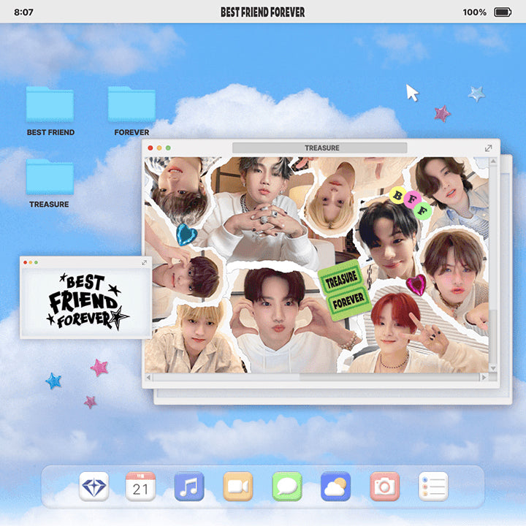The width and height of the screenshot is (526, 526).
Task: Click the TREASURE title bar field
Action: [x=320, y=148]
